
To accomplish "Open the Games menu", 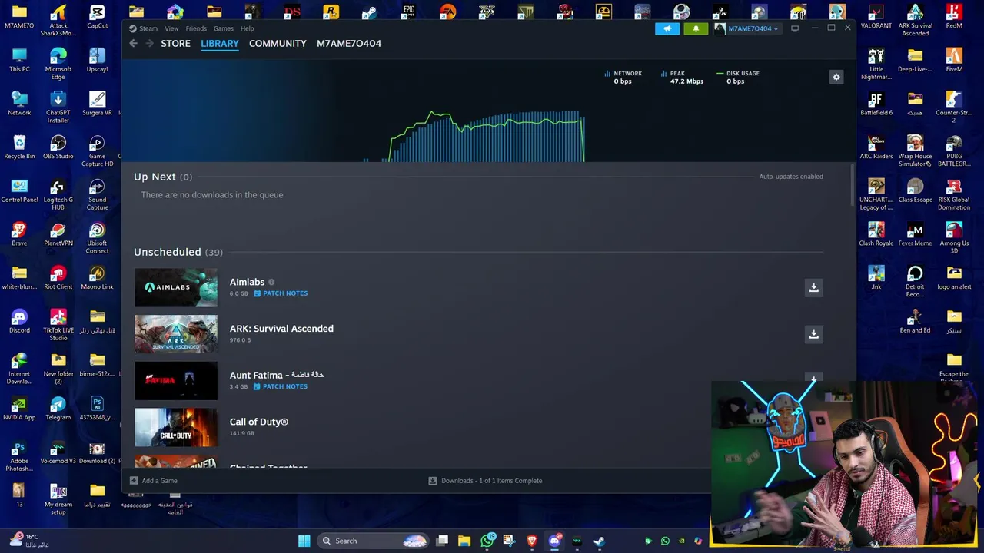I will (x=224, y=28).
